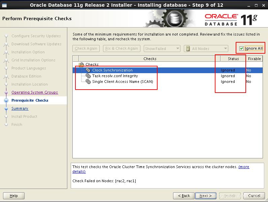Close the installer window
The height and width of the screenshot is (202, 268).
click(263, 5)
